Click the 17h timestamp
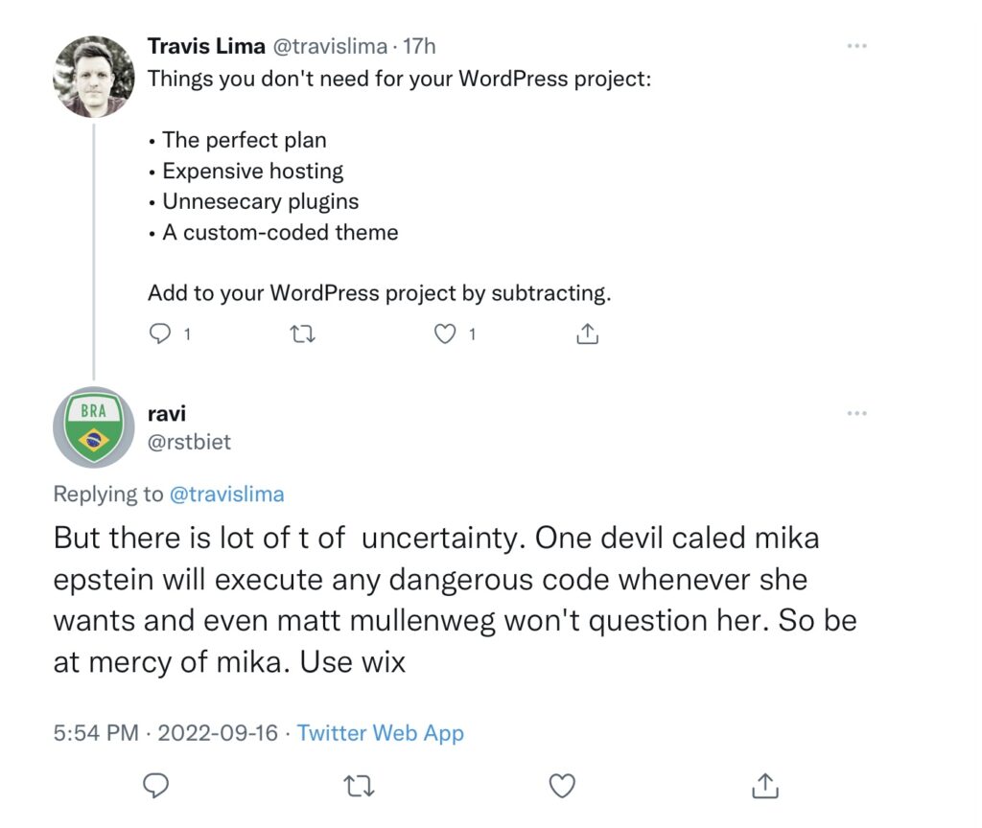Image resolution: width=982 pixels, height=828 pixels. pos(422,46)
